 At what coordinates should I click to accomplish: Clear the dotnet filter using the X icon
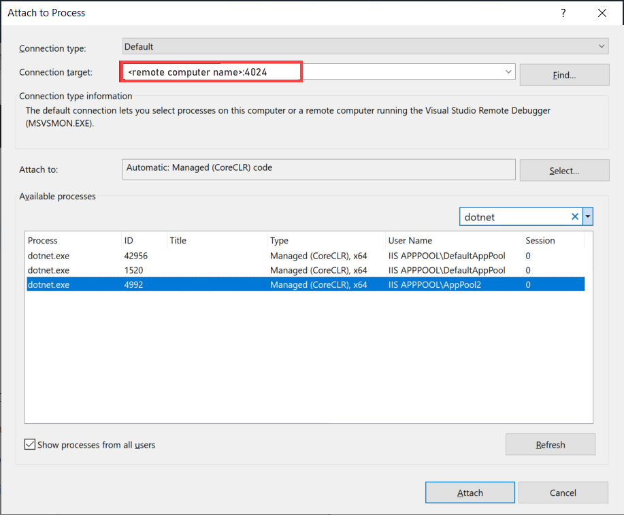[575, 216]
